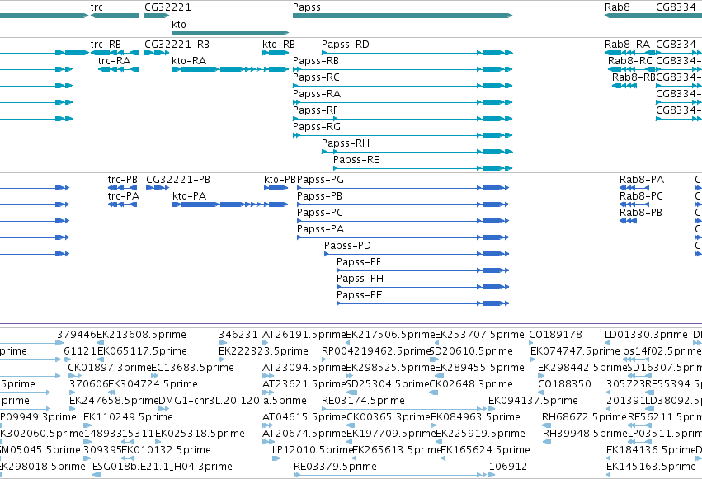
Task: Select the trc-RA transcript label
Action: coord(114,61)
